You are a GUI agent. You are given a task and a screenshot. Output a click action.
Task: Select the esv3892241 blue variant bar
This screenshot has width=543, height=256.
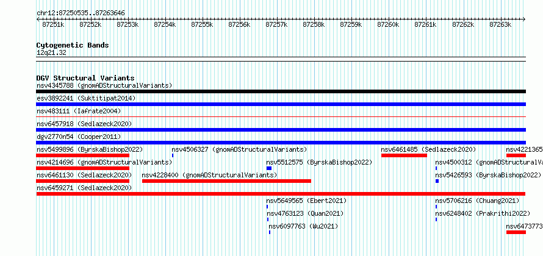coord(281,104)
